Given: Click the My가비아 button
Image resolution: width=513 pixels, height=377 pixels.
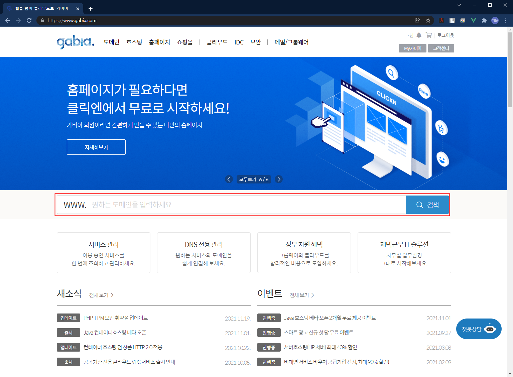Looking at the screenshot, I should [x=413, y=48].
